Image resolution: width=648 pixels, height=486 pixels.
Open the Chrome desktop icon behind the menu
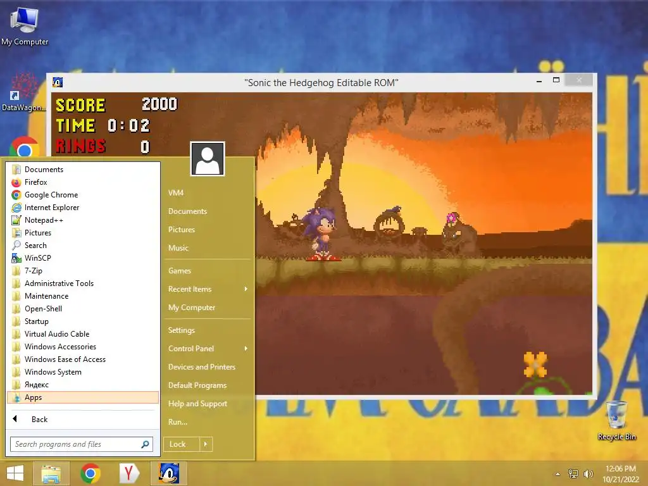coord(25,147)
